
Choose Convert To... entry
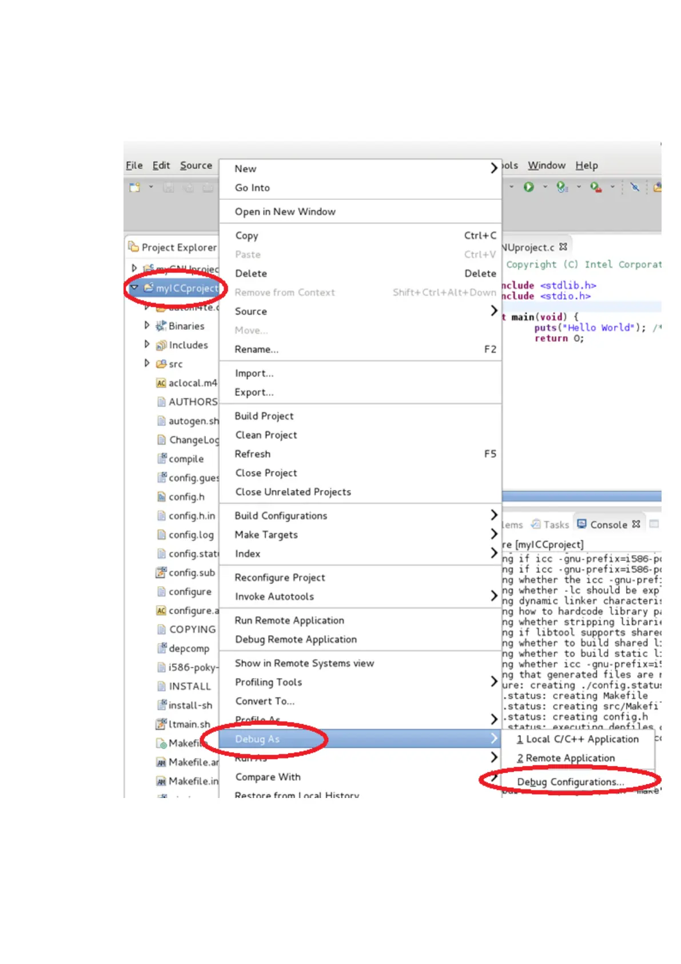click(360, 701)
